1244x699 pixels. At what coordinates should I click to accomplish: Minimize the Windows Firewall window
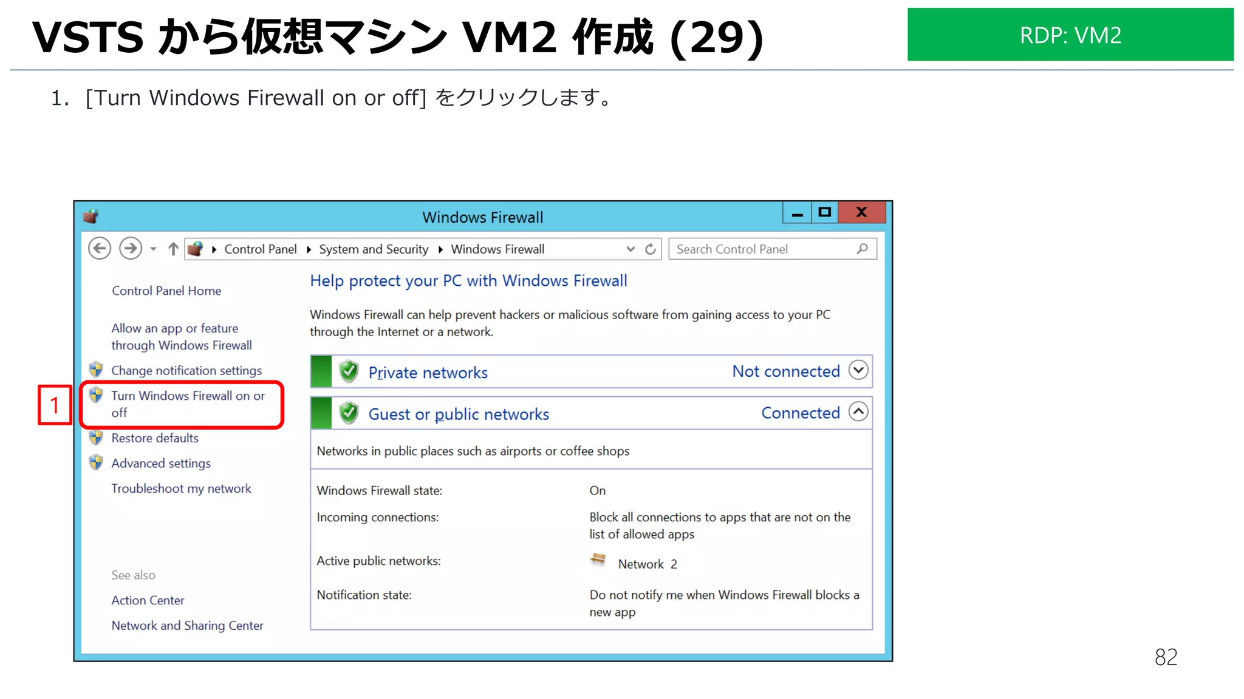click(x=798, y=213)
